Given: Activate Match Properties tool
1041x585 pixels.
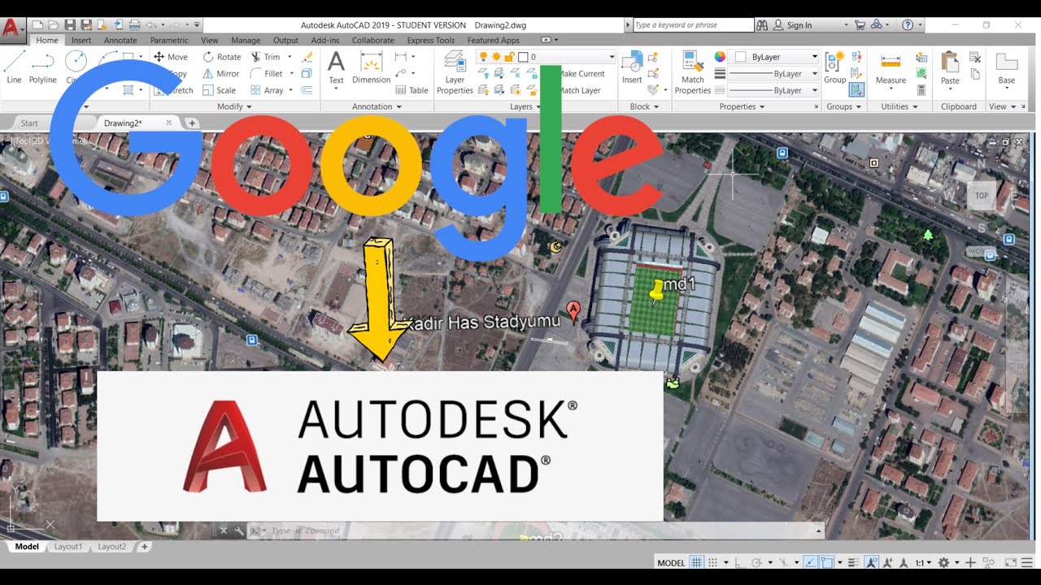Looking at the screenshot, I should (692, 73).
